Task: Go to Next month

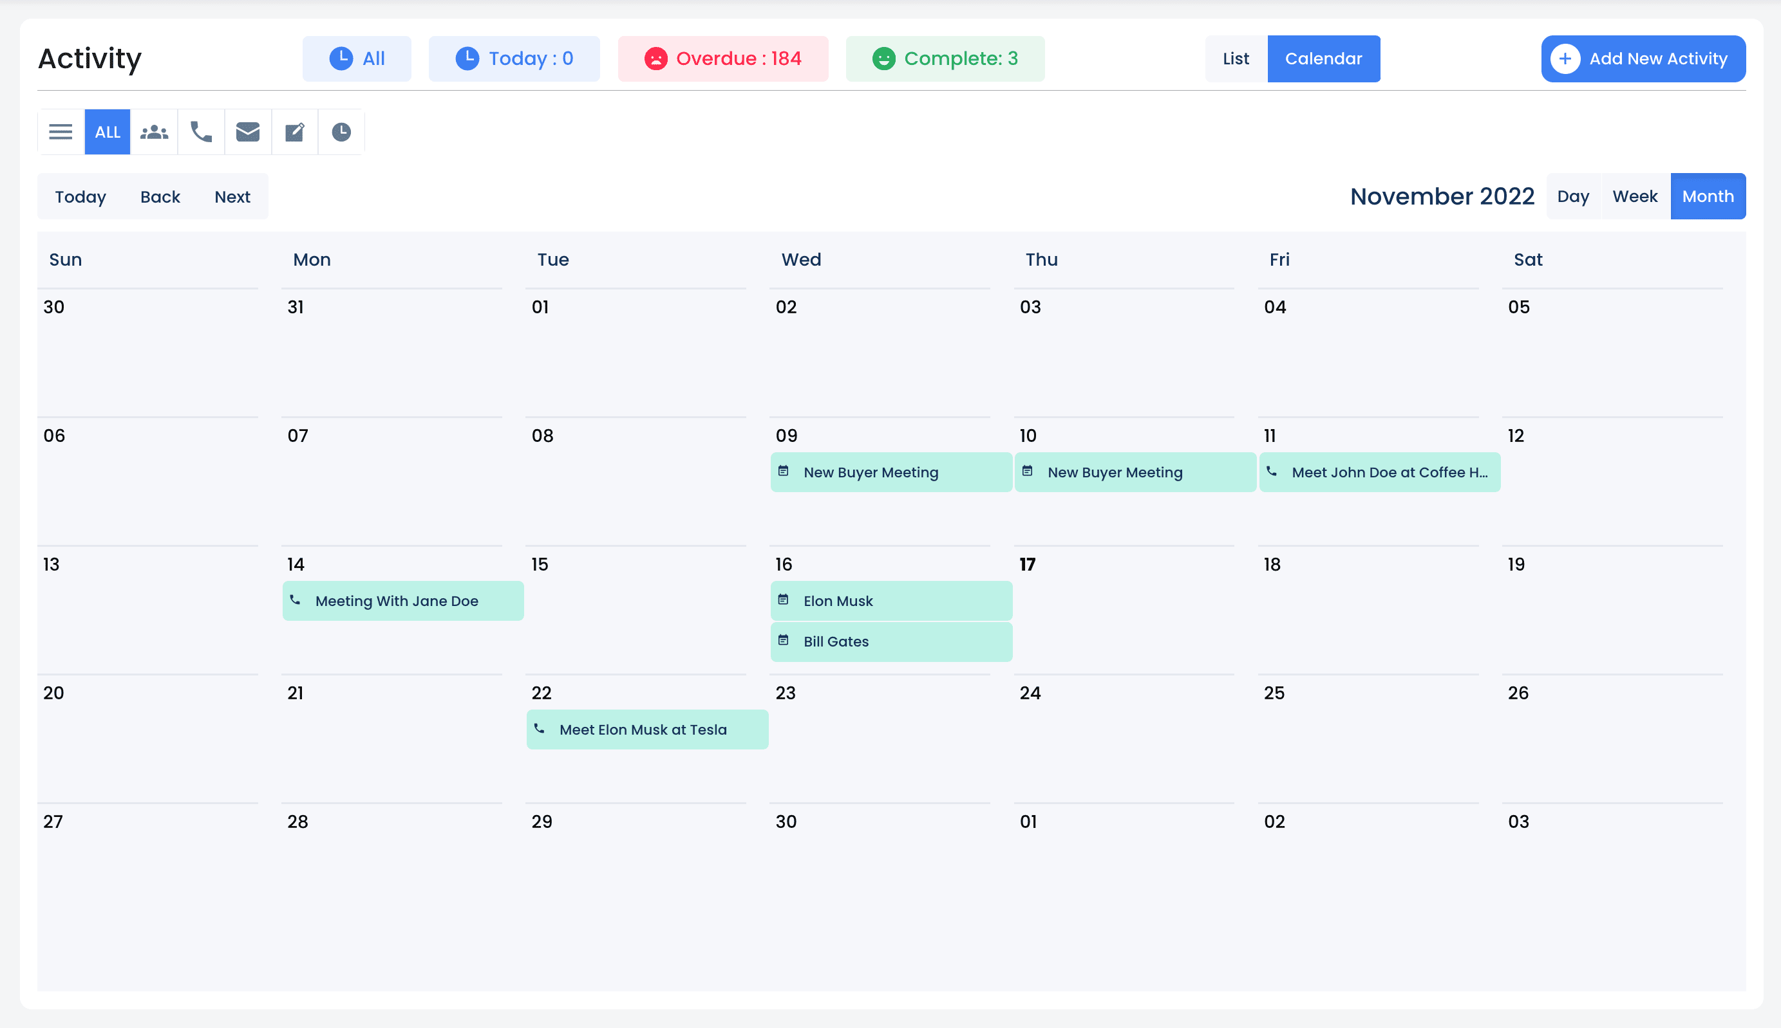Action: (x=232, y=197)
